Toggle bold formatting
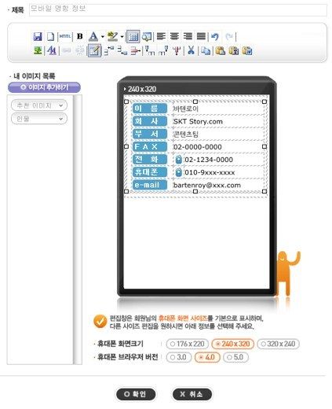Viewport: 332px width, 409px height. [x=80, y=36]
